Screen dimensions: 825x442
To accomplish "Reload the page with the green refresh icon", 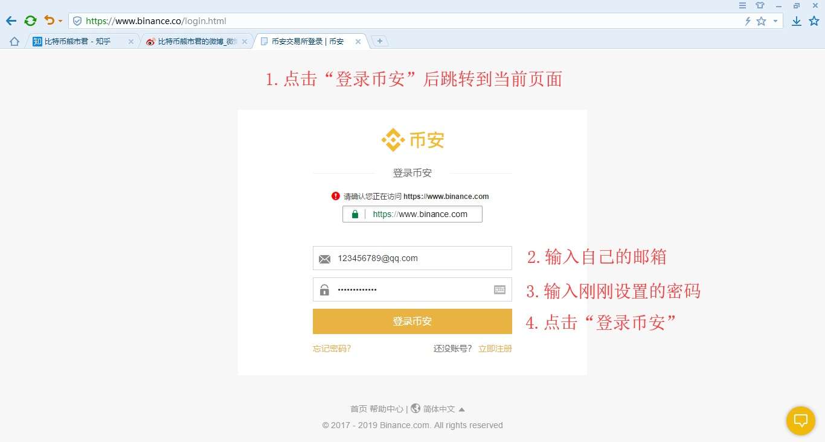I will pos(30,21).
